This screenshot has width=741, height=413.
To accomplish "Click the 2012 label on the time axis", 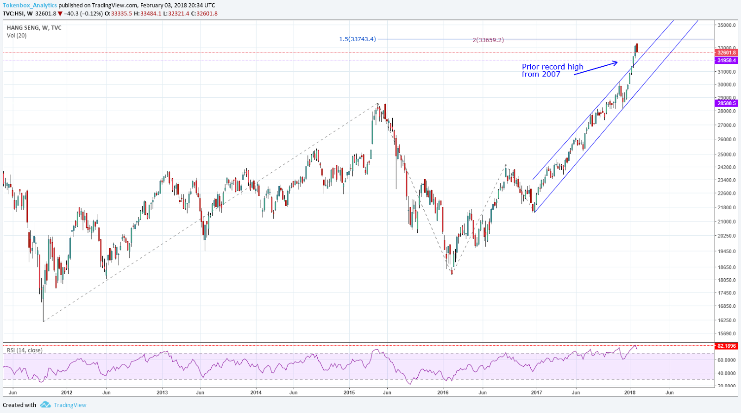I will [x=67, y=392].
